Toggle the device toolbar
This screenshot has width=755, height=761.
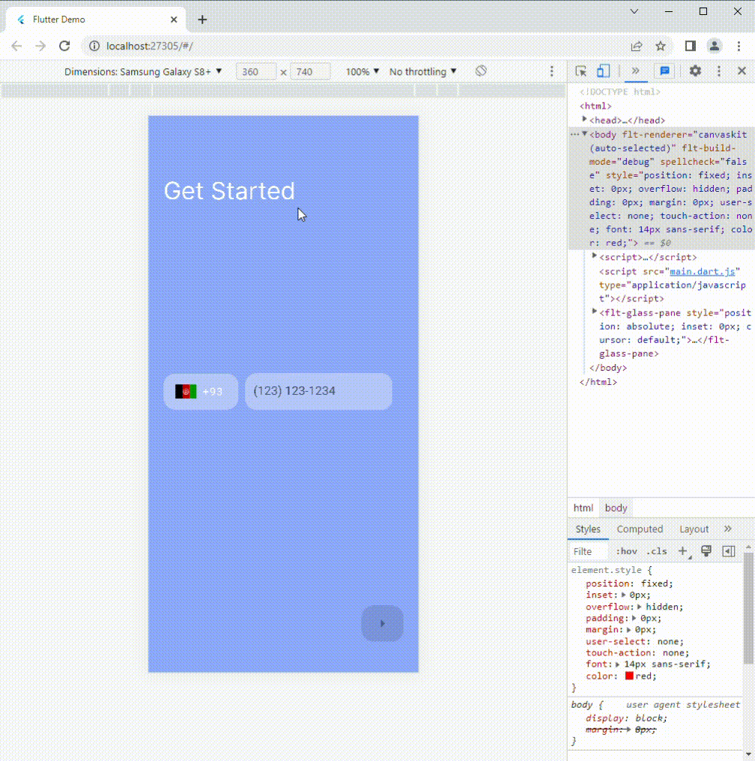pyautogui.click(x=603, y=71)
